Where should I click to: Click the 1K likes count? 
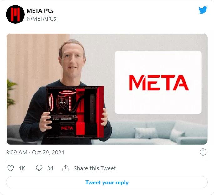(x=22, y=168)
